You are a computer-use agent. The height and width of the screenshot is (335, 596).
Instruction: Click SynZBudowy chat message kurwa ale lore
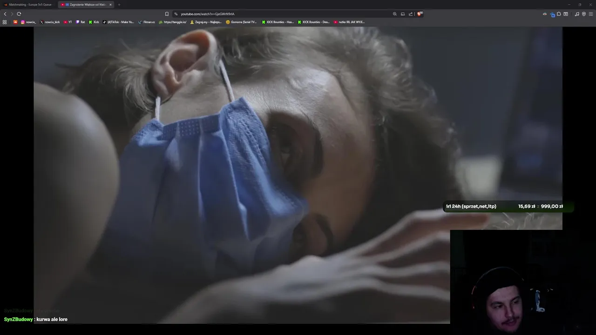tap(36, 319)
